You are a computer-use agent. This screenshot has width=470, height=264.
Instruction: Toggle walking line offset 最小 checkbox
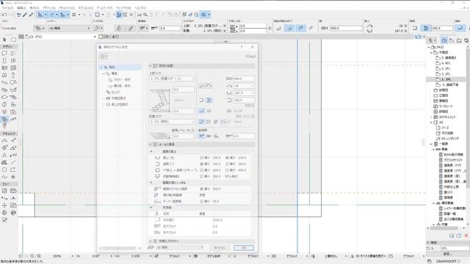[202, 189]
